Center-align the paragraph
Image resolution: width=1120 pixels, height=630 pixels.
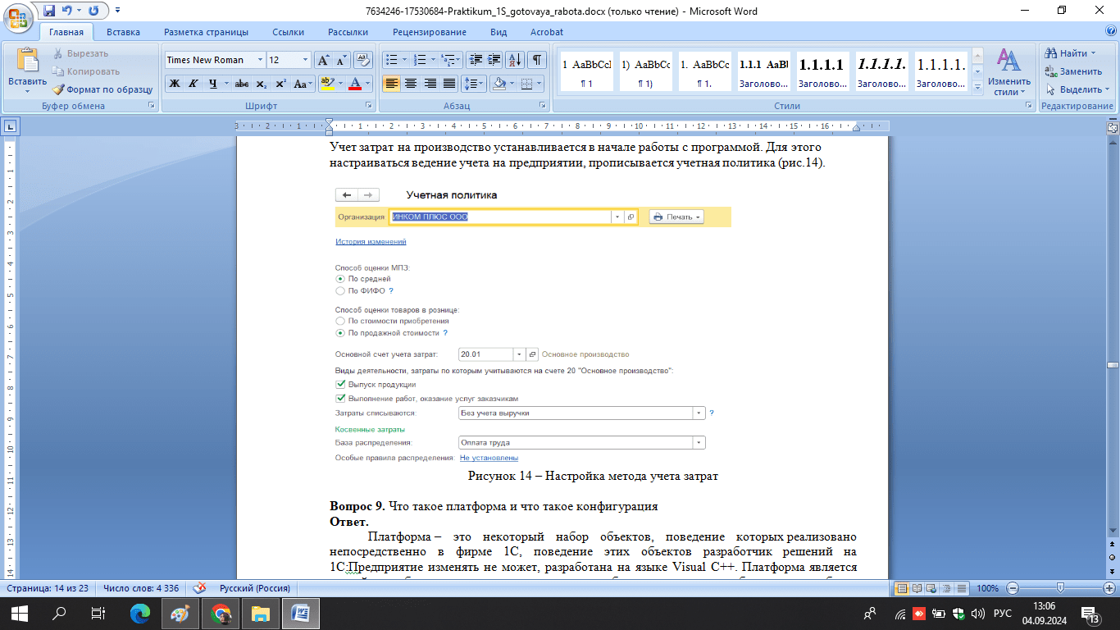coord(410,84)
